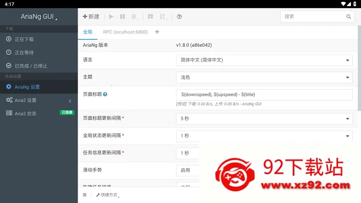Open 页面标题更新间隔 dropdown

coord(264,119)
